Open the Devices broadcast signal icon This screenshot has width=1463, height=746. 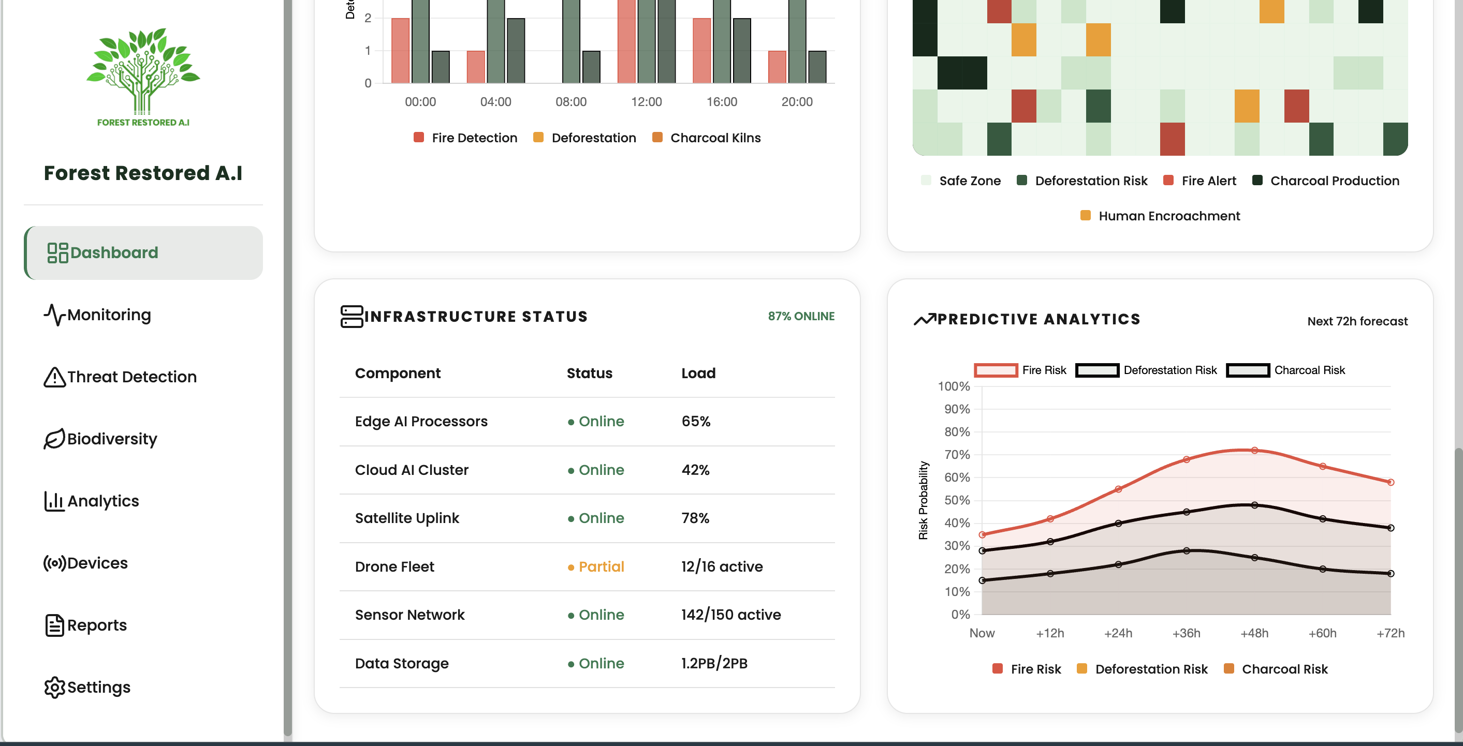54,563
